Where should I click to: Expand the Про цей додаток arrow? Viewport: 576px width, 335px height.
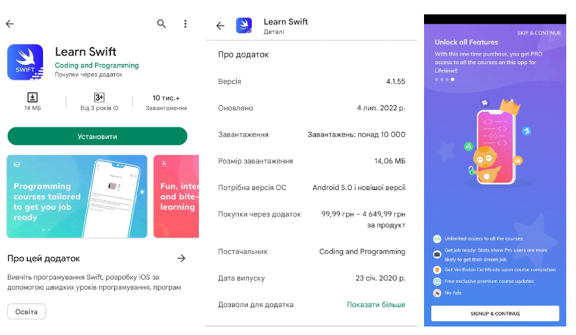[181, 259]
